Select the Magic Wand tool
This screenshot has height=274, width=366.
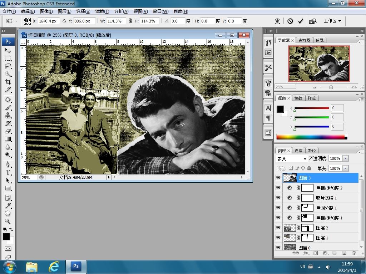(x=8, y=74)
